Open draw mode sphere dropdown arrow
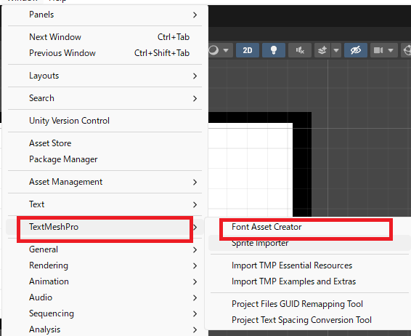 coord(227,50)
